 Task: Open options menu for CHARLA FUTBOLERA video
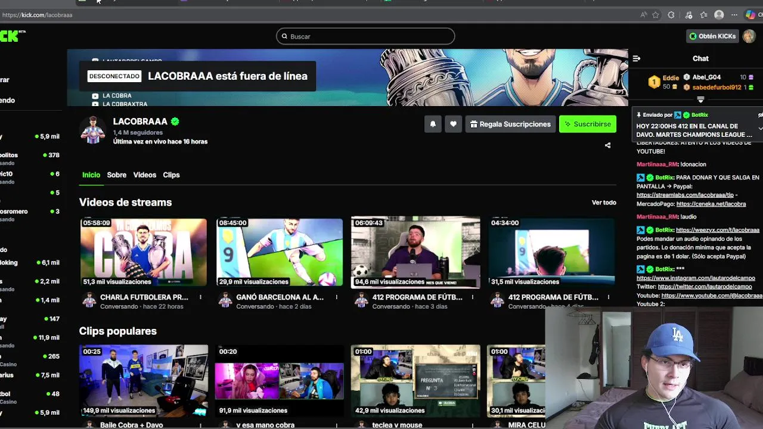pyautogui.click(x=200, y=297)
